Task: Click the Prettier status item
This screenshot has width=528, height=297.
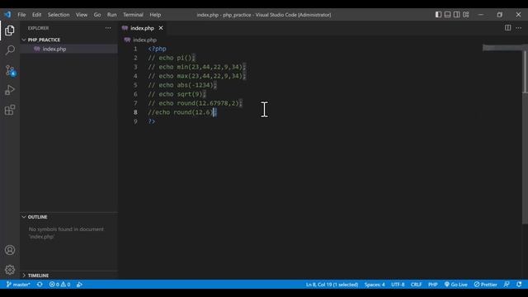Action: 485,285
